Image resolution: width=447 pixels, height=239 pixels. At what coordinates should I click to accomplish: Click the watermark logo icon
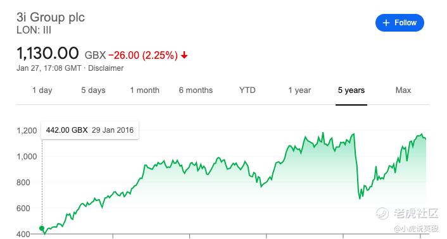[382, 213]
